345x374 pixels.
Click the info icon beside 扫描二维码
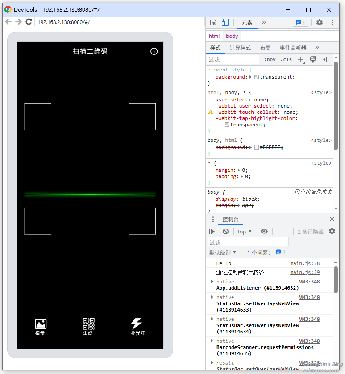coord(154,51)
